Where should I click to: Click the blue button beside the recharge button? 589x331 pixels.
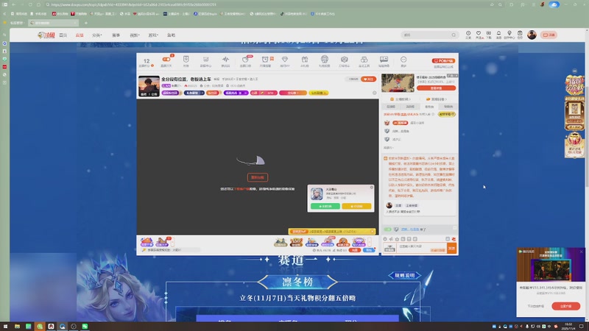point(369,250)
